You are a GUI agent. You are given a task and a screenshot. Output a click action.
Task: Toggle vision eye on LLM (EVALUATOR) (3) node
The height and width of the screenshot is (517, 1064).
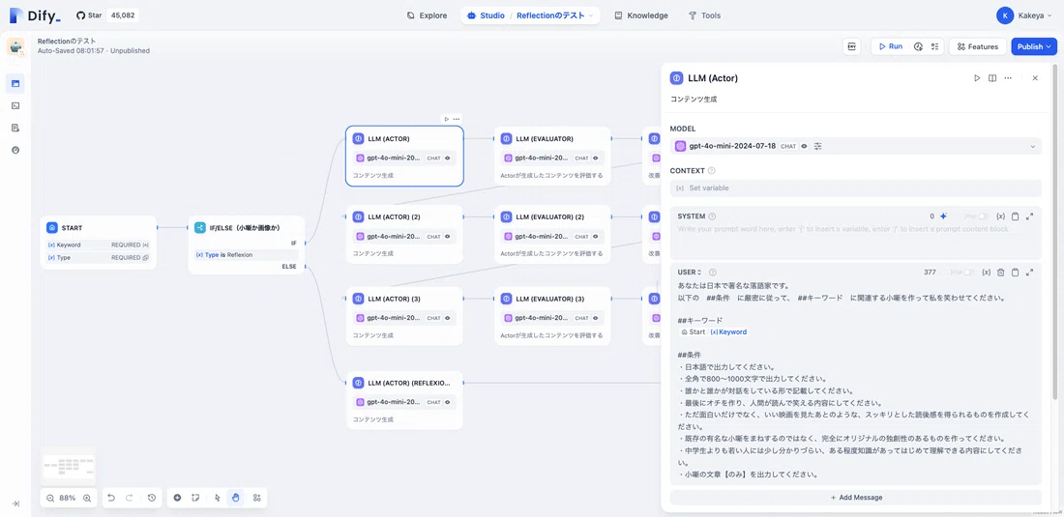[595, 318]
